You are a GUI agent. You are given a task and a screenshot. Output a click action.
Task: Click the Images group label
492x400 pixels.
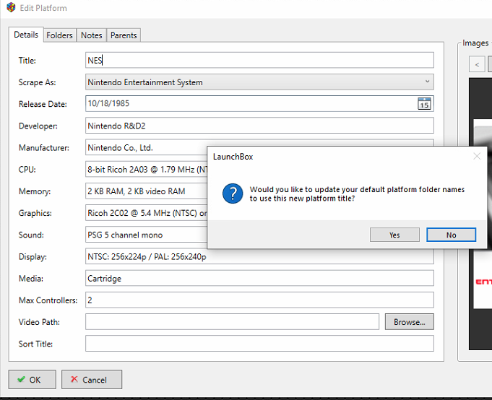(x=475, y=43)
